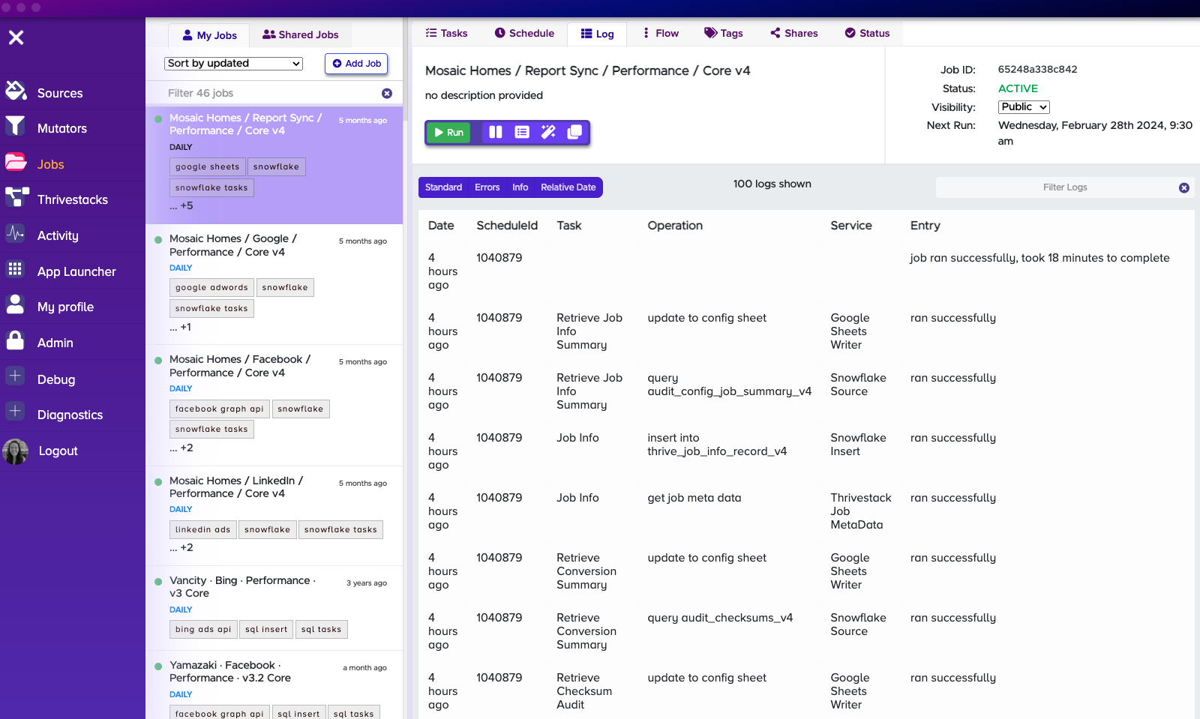Screen dimensions: 1200x719
Task: Click the Add Job button
Action: point(356,64)
